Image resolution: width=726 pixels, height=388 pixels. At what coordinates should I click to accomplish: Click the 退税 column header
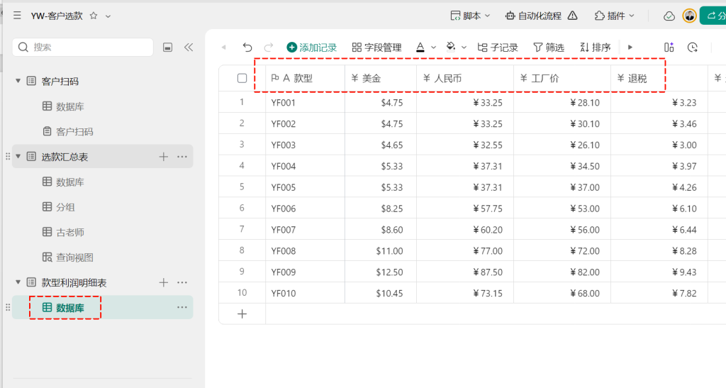coord(659,78)
